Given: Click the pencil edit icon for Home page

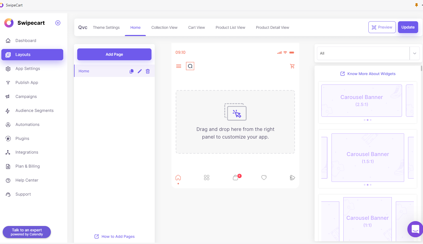Looking at the screenshot, I should point(140,71).
